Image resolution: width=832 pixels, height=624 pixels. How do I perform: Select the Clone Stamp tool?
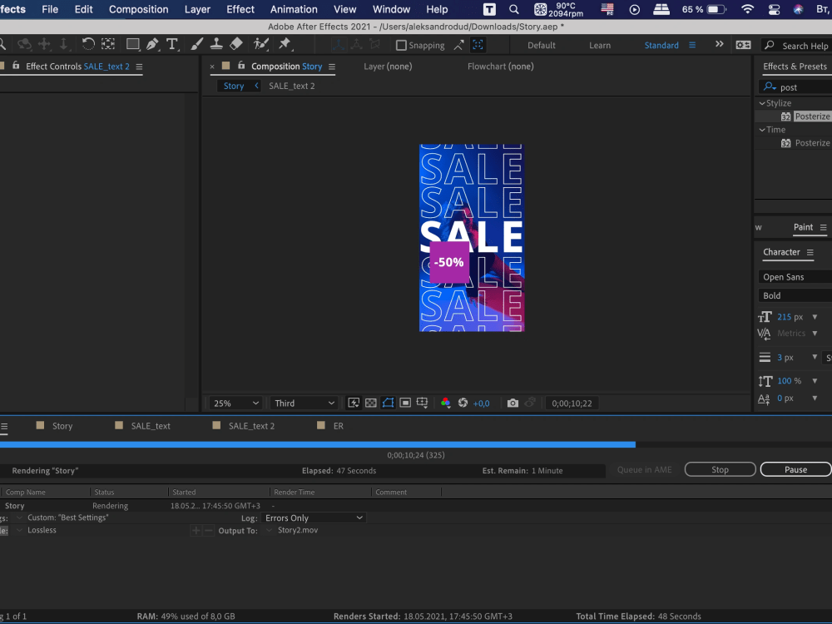(216, 45)
